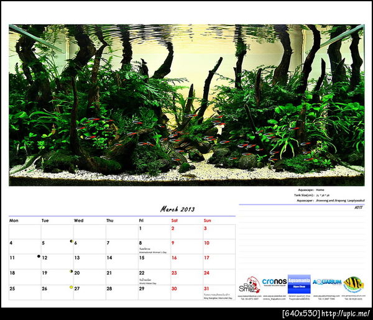Click the 'Aquascape : Home' caption

click(311, 190)
